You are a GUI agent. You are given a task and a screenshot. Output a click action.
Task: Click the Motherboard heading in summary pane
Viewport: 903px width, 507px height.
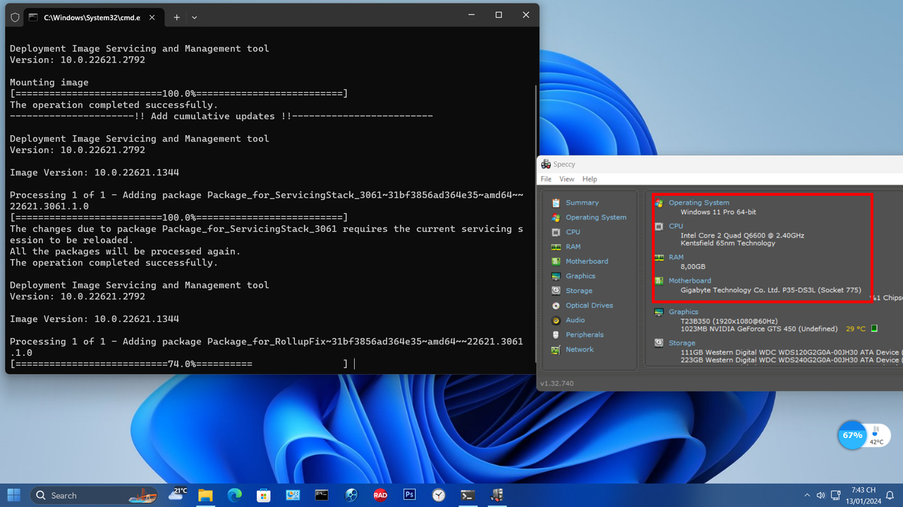tap(690, 281)
